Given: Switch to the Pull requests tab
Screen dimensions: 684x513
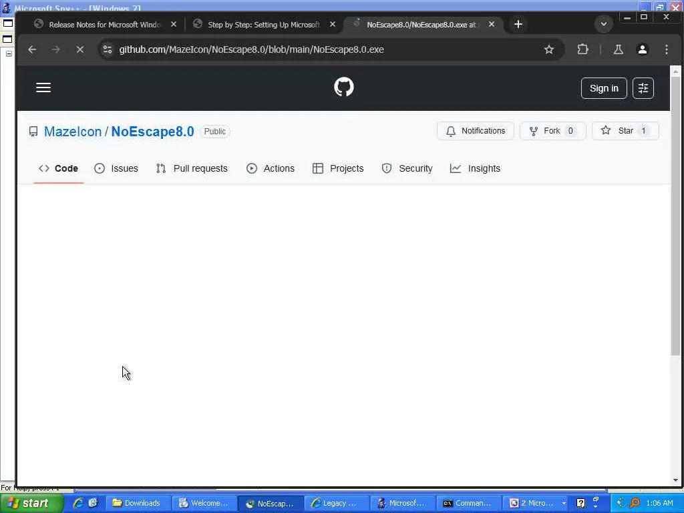Looking at the screenshot, I should coord(192,168).
